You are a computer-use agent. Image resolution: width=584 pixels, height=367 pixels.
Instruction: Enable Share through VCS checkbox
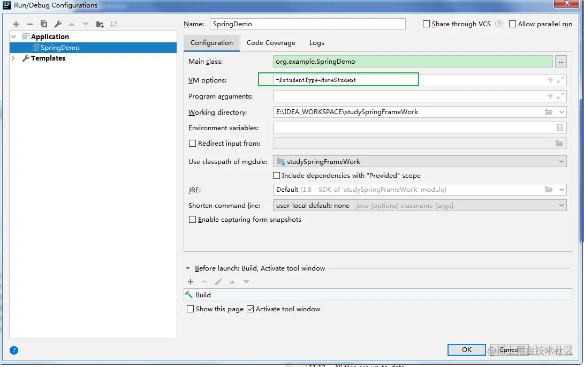427,24
